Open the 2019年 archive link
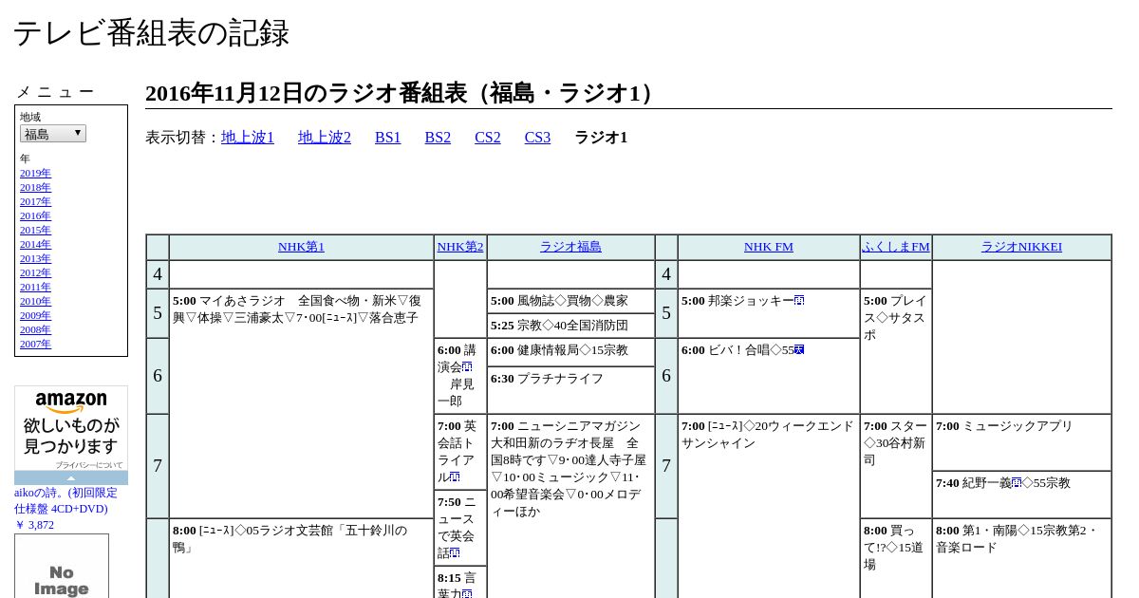The width and height of the screenshot is (1139, 598). click(x=35, y=173)
